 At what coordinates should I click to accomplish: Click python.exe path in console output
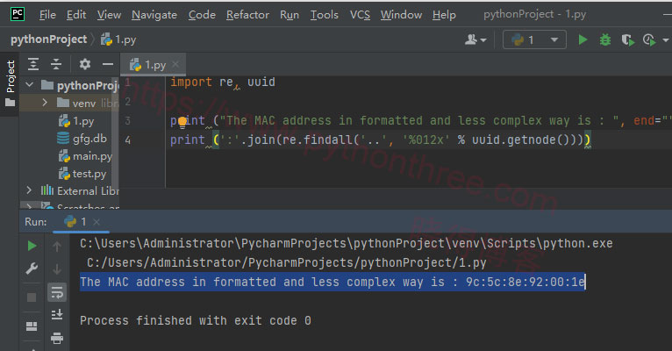[x=347, y=243]
